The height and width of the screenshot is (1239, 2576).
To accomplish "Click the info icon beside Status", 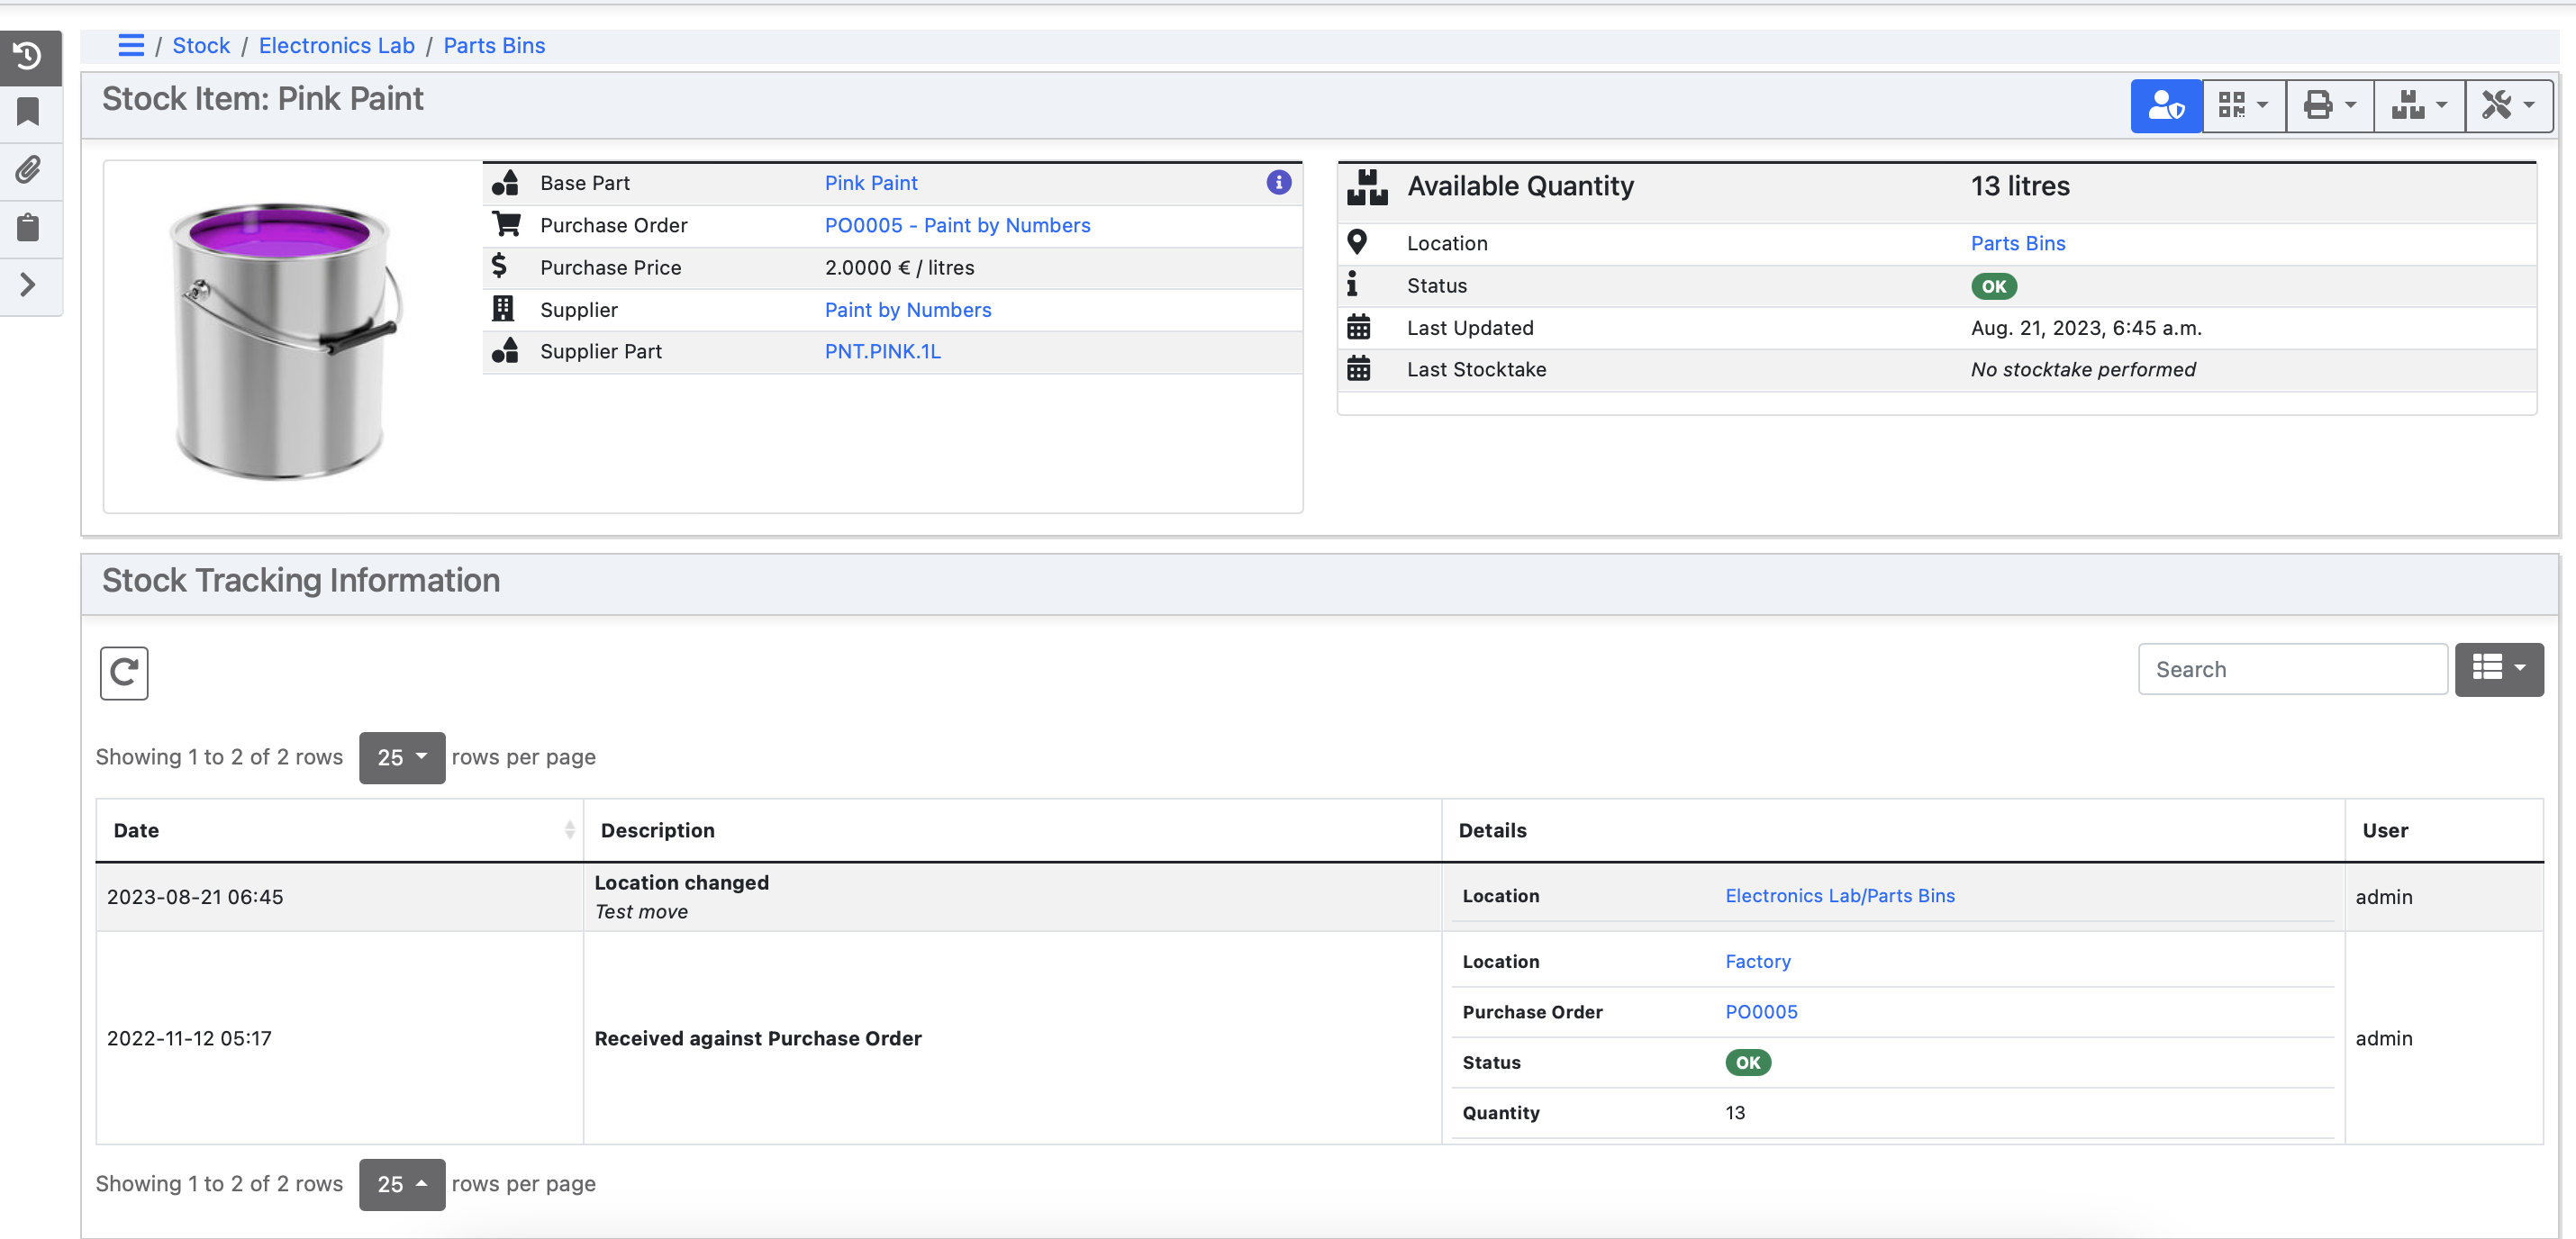I will pos(1352,284).
